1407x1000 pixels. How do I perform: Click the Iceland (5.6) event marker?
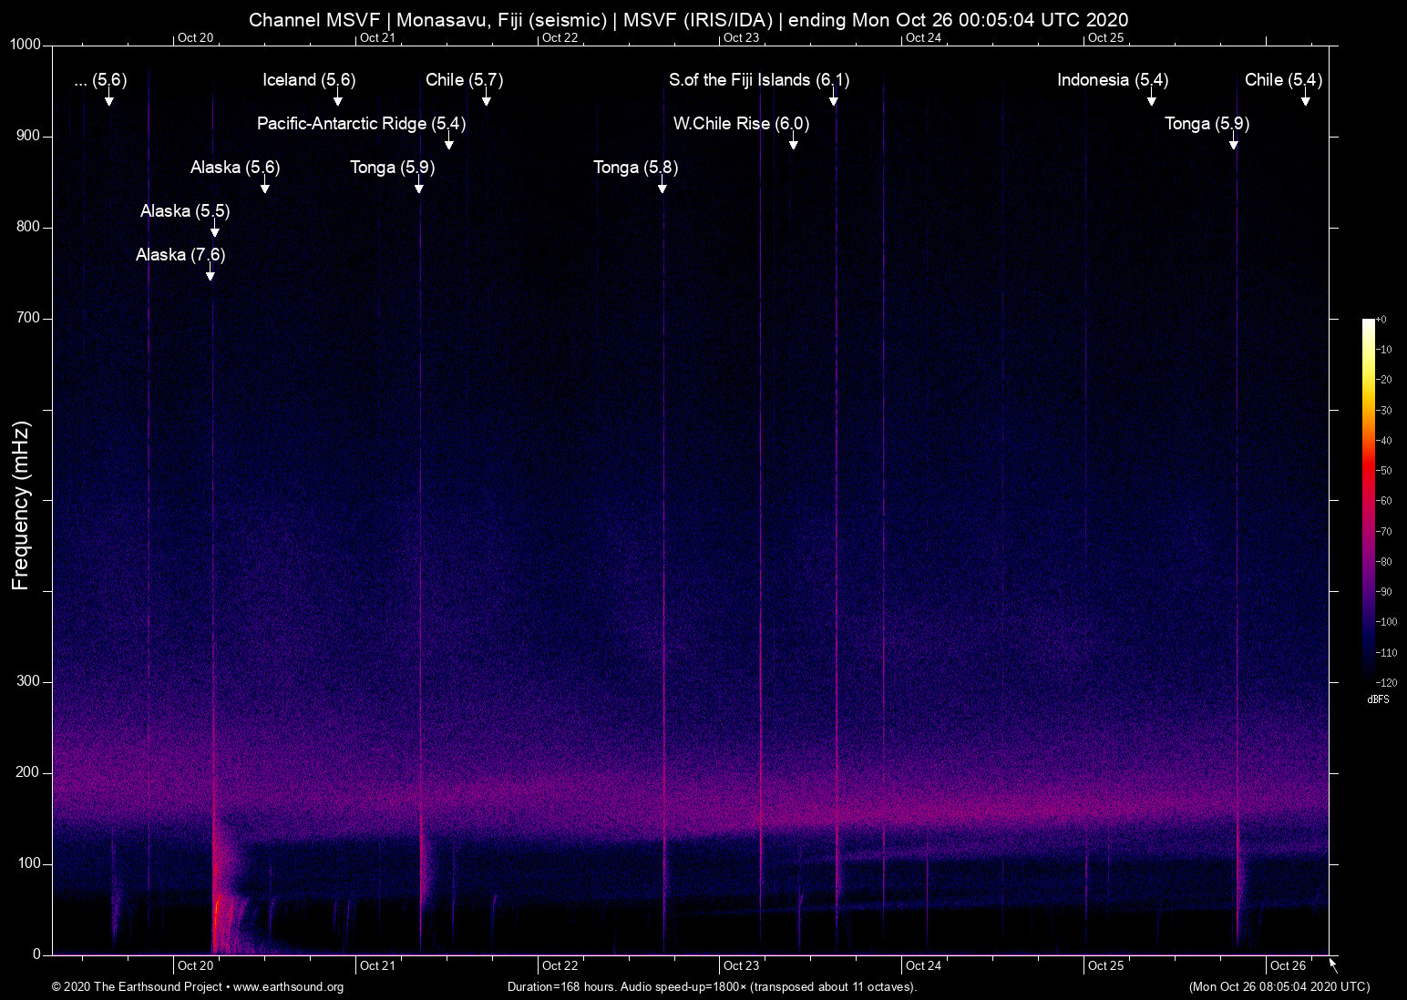309,80
